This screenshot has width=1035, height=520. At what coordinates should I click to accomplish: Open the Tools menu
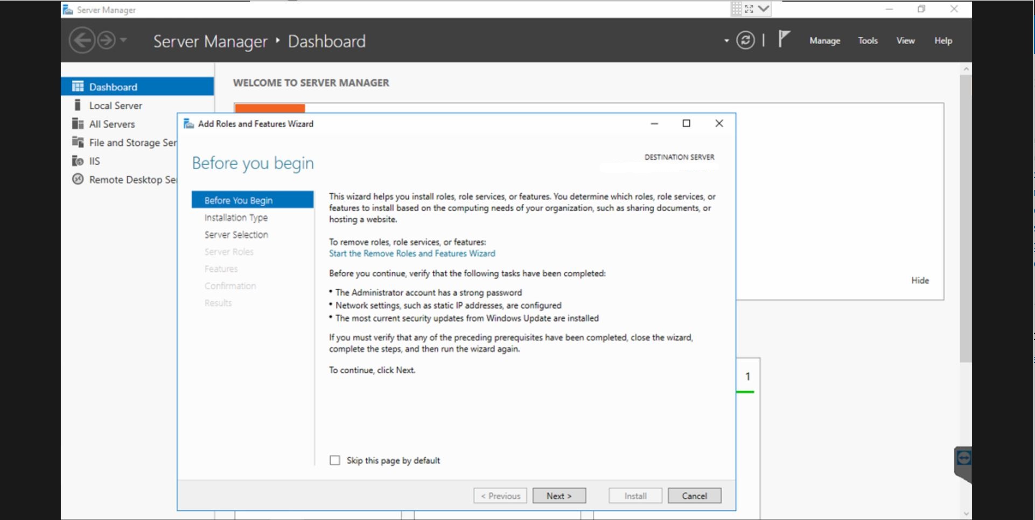pos(868,41)
